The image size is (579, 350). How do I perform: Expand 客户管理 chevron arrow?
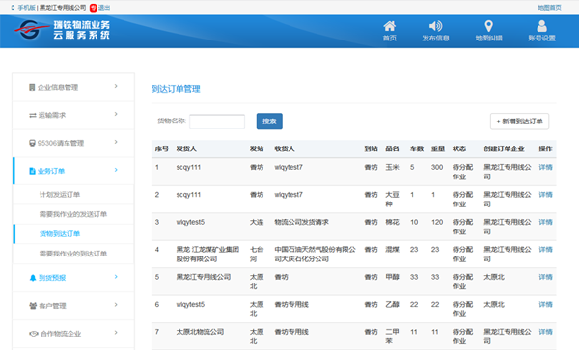[116, 305]
